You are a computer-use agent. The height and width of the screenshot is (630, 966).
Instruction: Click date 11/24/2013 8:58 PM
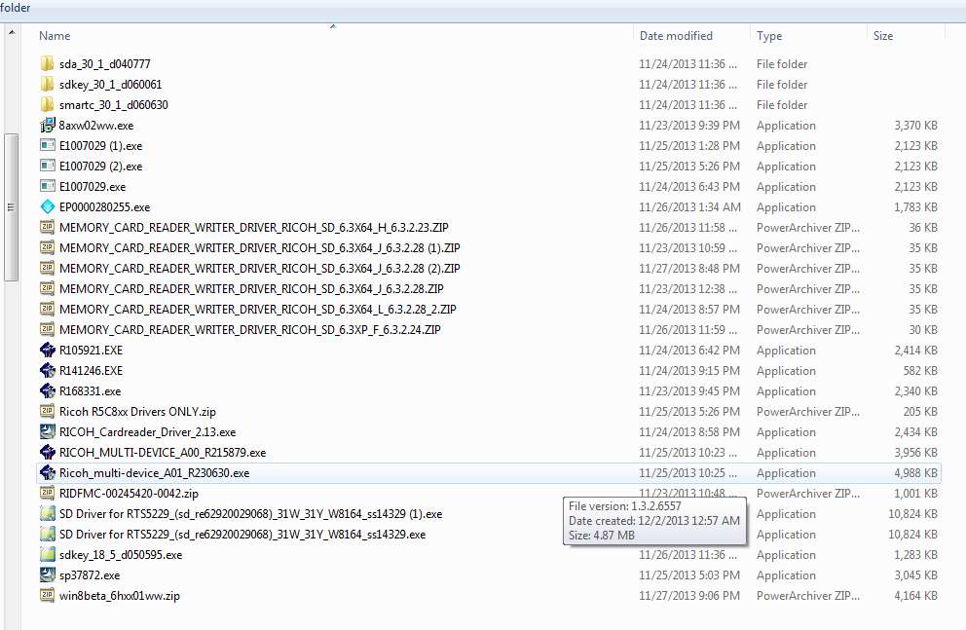coord(689,431)
